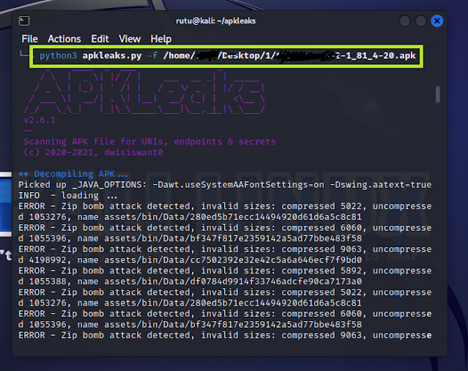Open the File menu
The height and width of the screenshot is (371, 468).
[29, 39]
